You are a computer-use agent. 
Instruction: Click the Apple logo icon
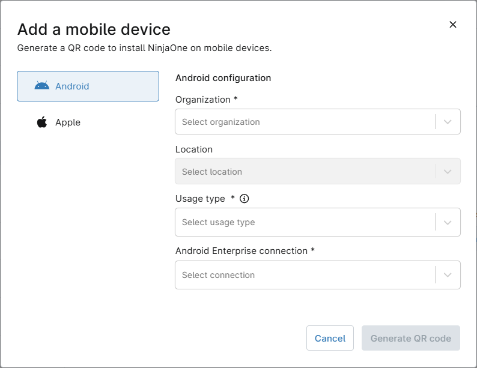coord(42,122)
